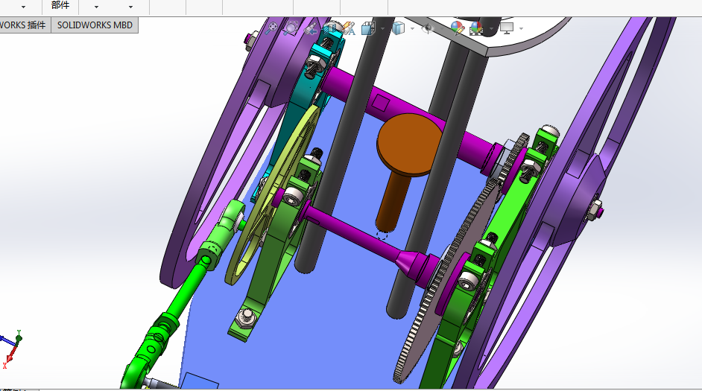Click the 部件 toolbar label

pos(60,5)
